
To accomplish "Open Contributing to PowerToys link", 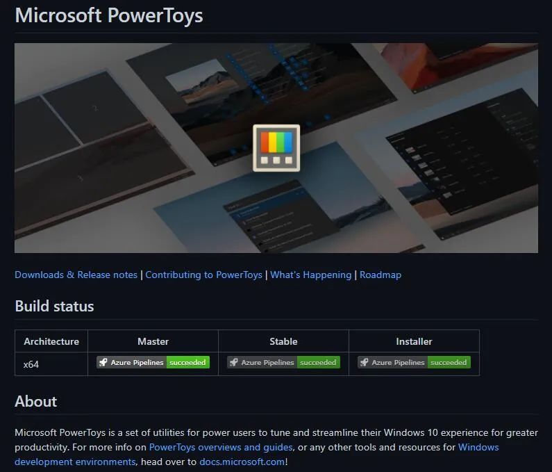I will (203, 275).
